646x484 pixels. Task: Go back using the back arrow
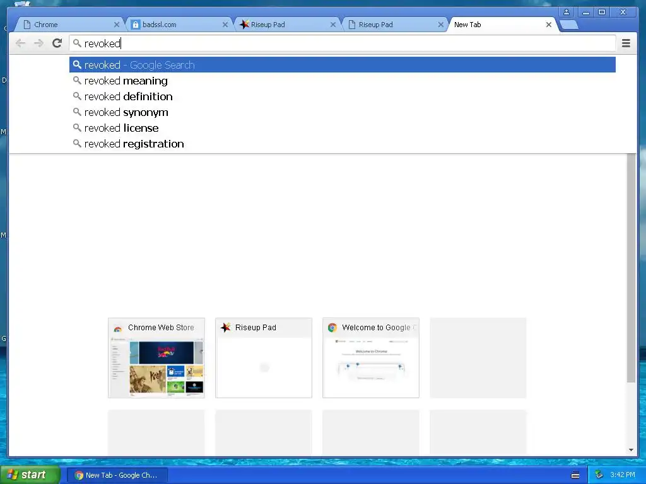pyautogui.click(x=20, y=43)
